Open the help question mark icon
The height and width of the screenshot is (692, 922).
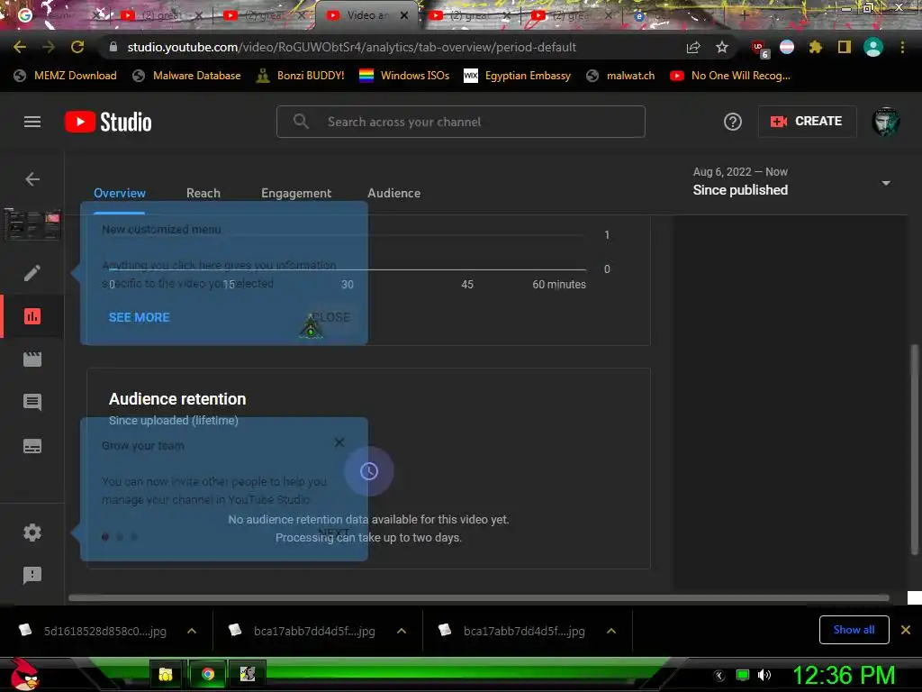click(x=733, y=122)
